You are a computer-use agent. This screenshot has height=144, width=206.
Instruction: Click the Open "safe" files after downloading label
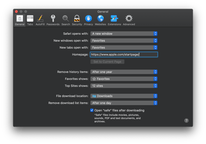pyautogui.click(x=119, y=110)
